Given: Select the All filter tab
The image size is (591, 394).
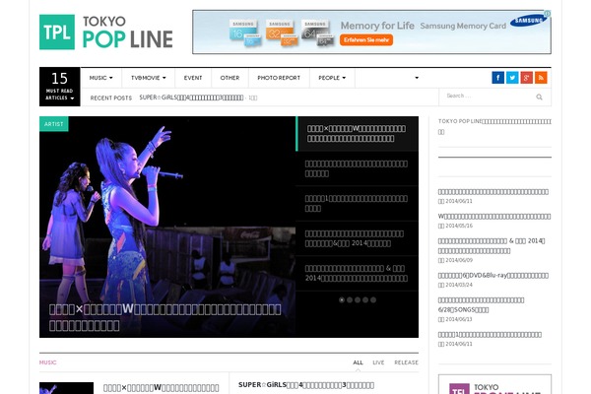Looking at the screenshot, I should coord(358,362).
